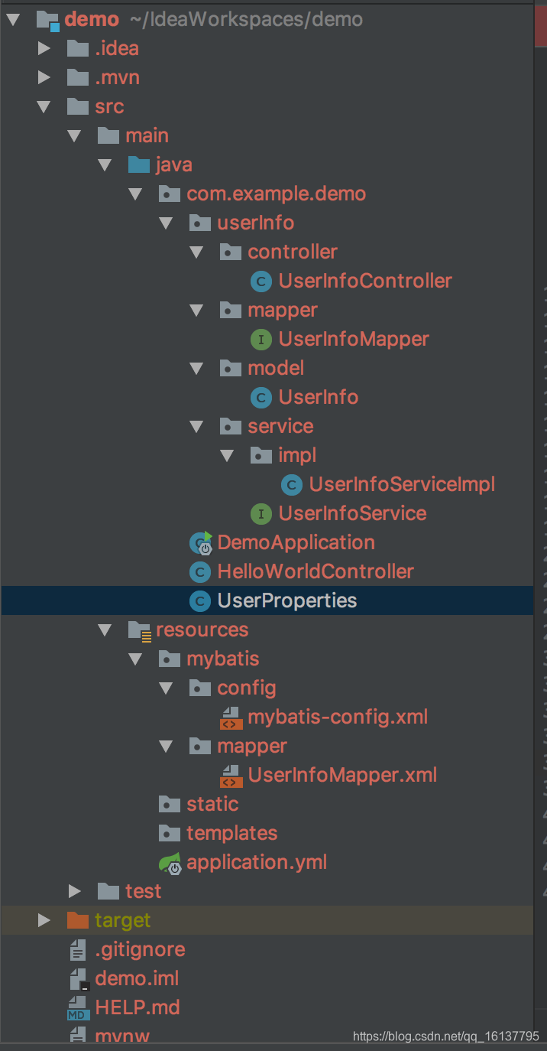Click the blue java source root icon
This screenshot has height=1051, width=547.
138,164
